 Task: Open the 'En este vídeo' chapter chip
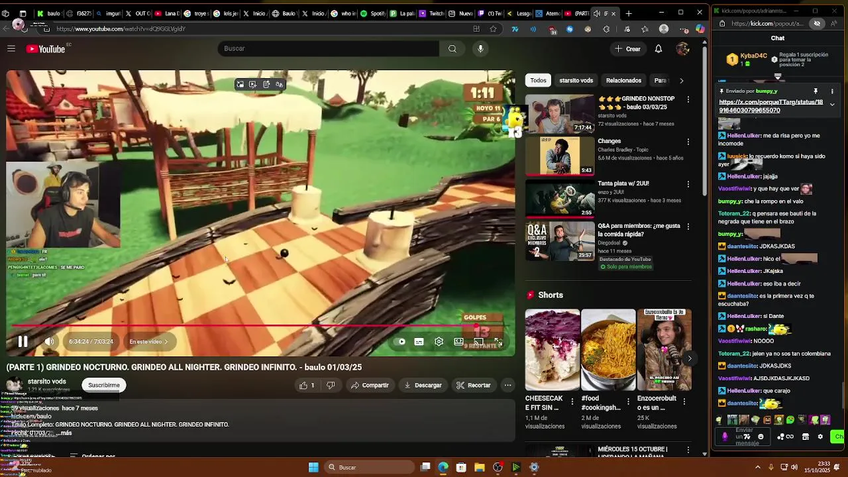pyautogui.click(x=148, y=342)
